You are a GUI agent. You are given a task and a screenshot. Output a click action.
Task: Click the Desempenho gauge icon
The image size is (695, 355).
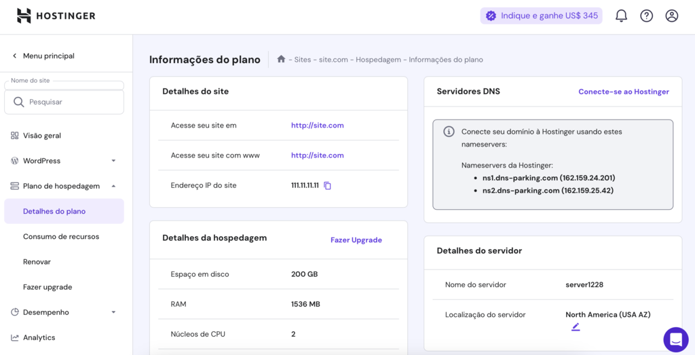pyautogui.click(x=15, y=312)
